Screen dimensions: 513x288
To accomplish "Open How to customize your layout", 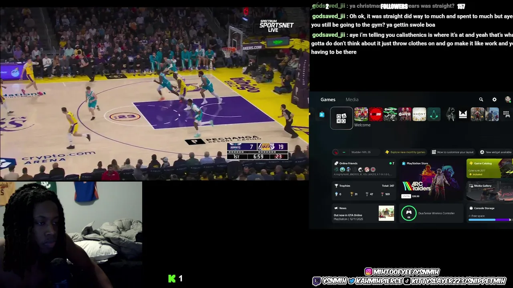I will click(x=452, y=152).
